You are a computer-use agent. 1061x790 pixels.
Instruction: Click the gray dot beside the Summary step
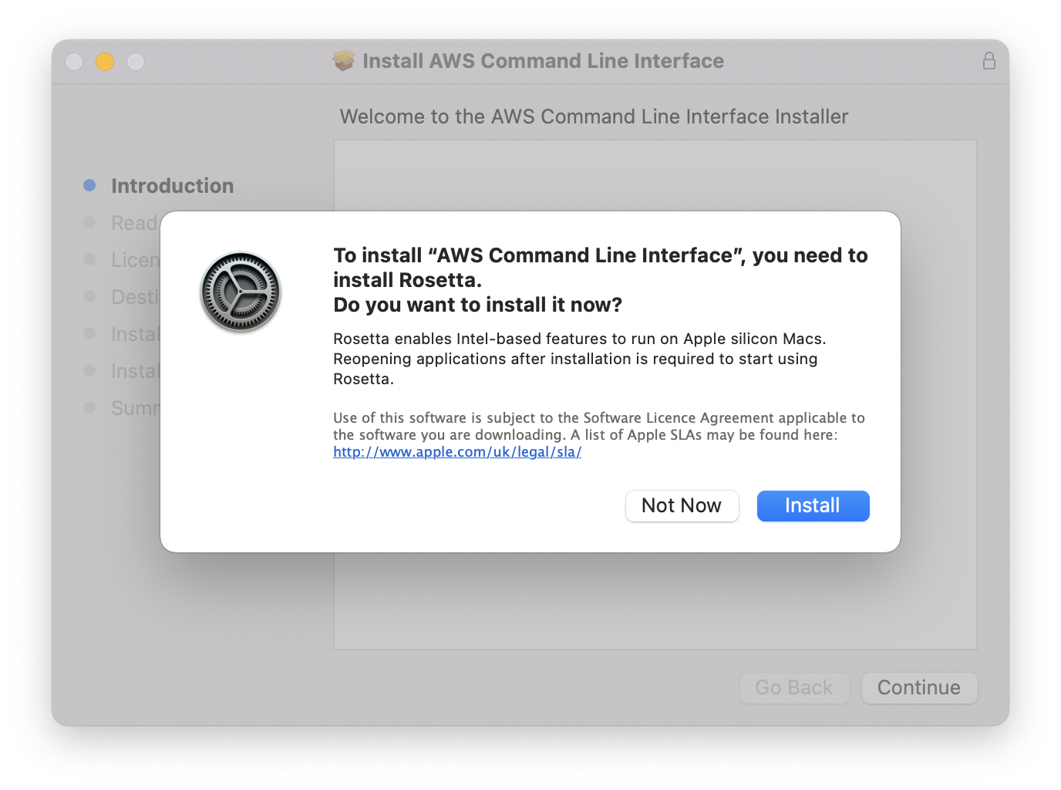[x=89, y=407]
